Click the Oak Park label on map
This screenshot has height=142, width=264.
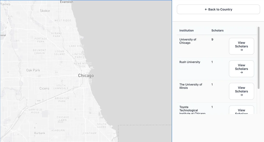click(x=33, y=70)
